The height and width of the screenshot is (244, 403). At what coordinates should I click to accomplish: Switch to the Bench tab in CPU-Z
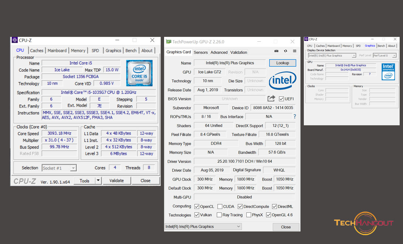tap(131, 50)
